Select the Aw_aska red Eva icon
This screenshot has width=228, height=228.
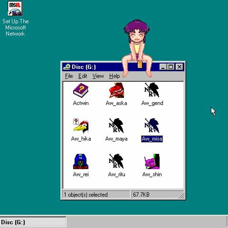pos(116,90)
